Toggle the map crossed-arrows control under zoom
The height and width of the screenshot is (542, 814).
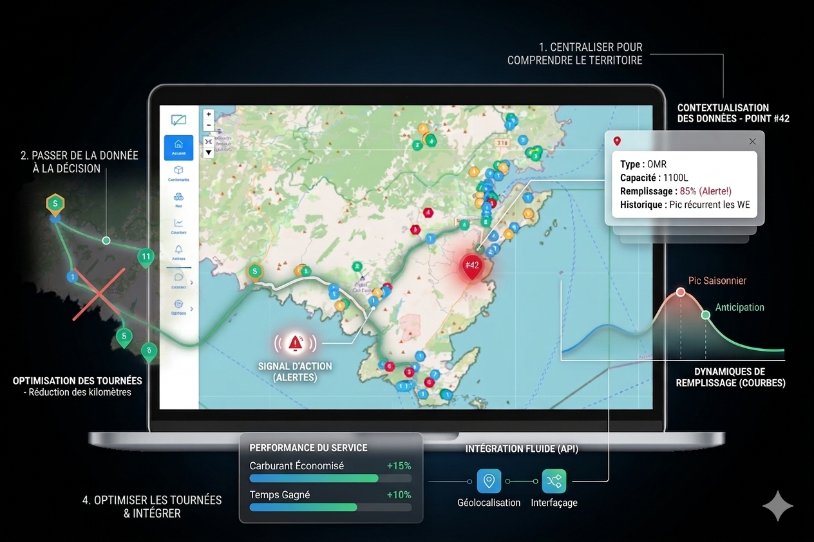point(209,141)
